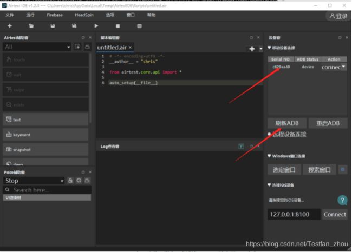Click the Log panel filter icon
This screenshot has width=352, height=252.
241,147
